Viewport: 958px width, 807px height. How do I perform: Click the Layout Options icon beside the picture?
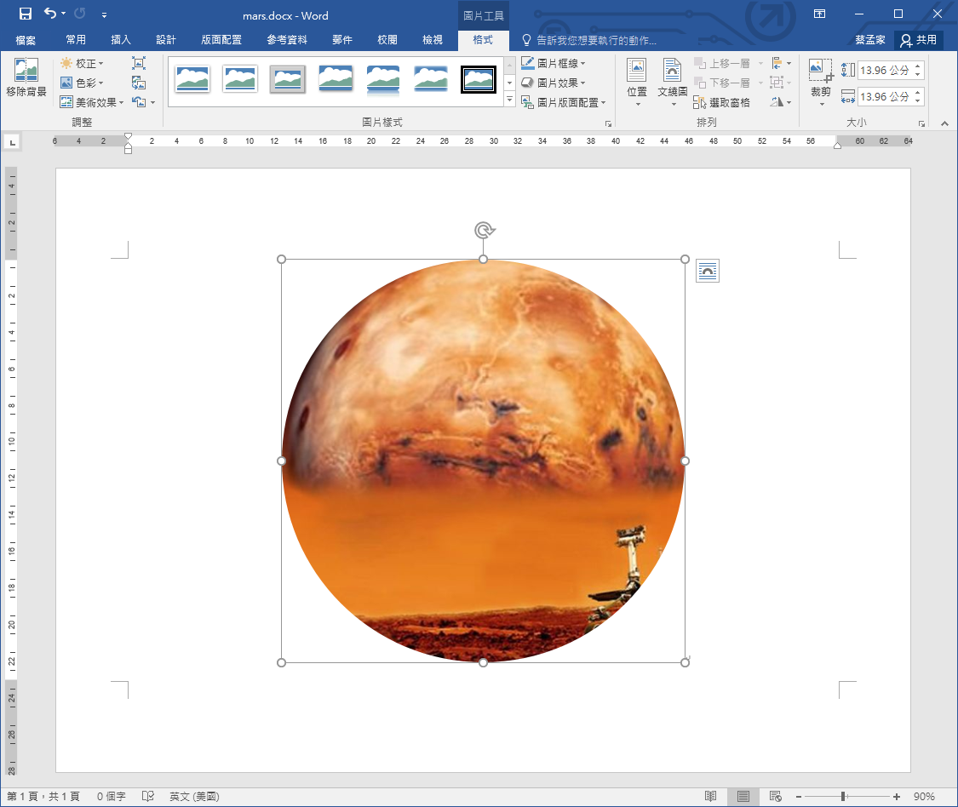(x=707, y=272)
